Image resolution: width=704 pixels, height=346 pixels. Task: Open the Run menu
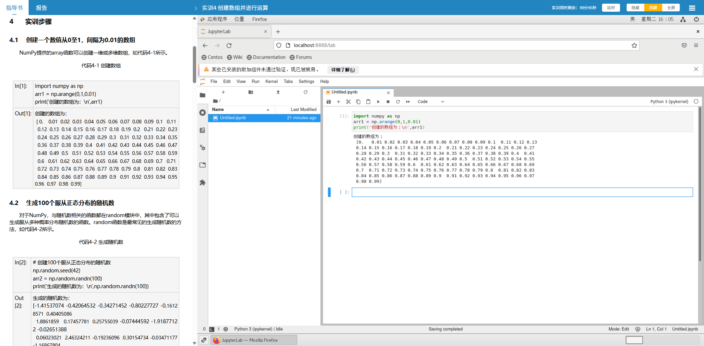pyautogui.click(x=256, y=82)
